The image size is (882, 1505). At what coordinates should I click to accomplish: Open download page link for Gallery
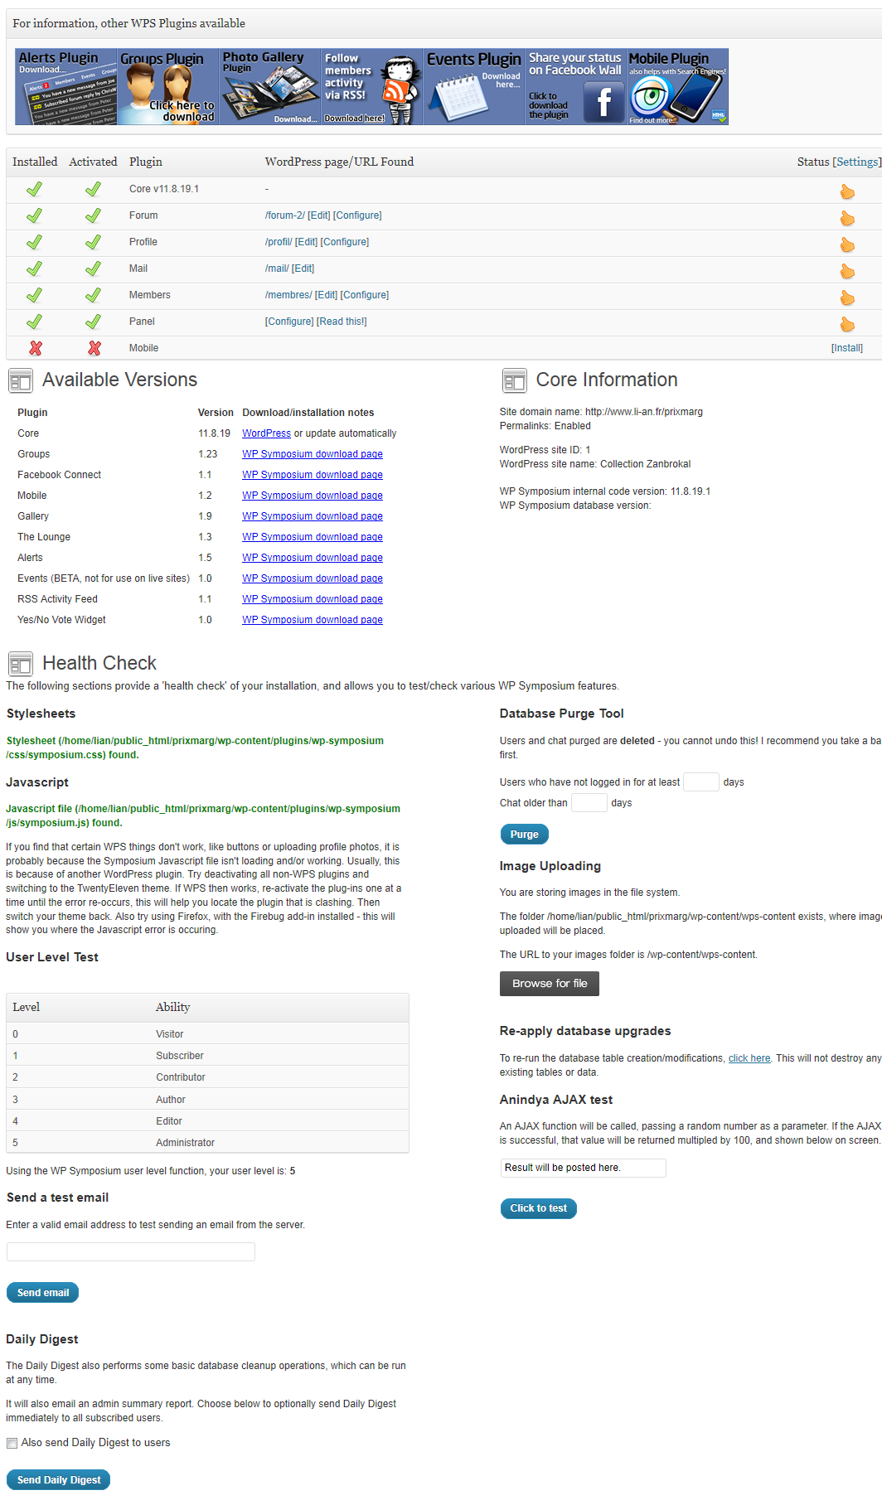[313, 516]
